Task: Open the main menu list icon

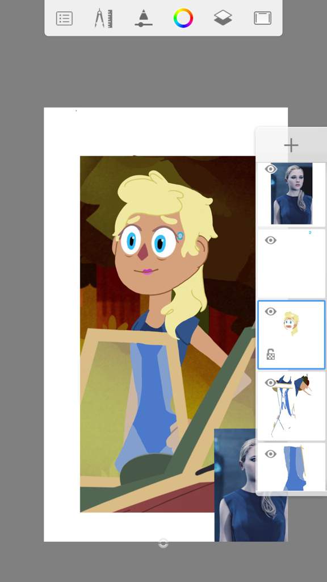Action: [x=64, y=18]
